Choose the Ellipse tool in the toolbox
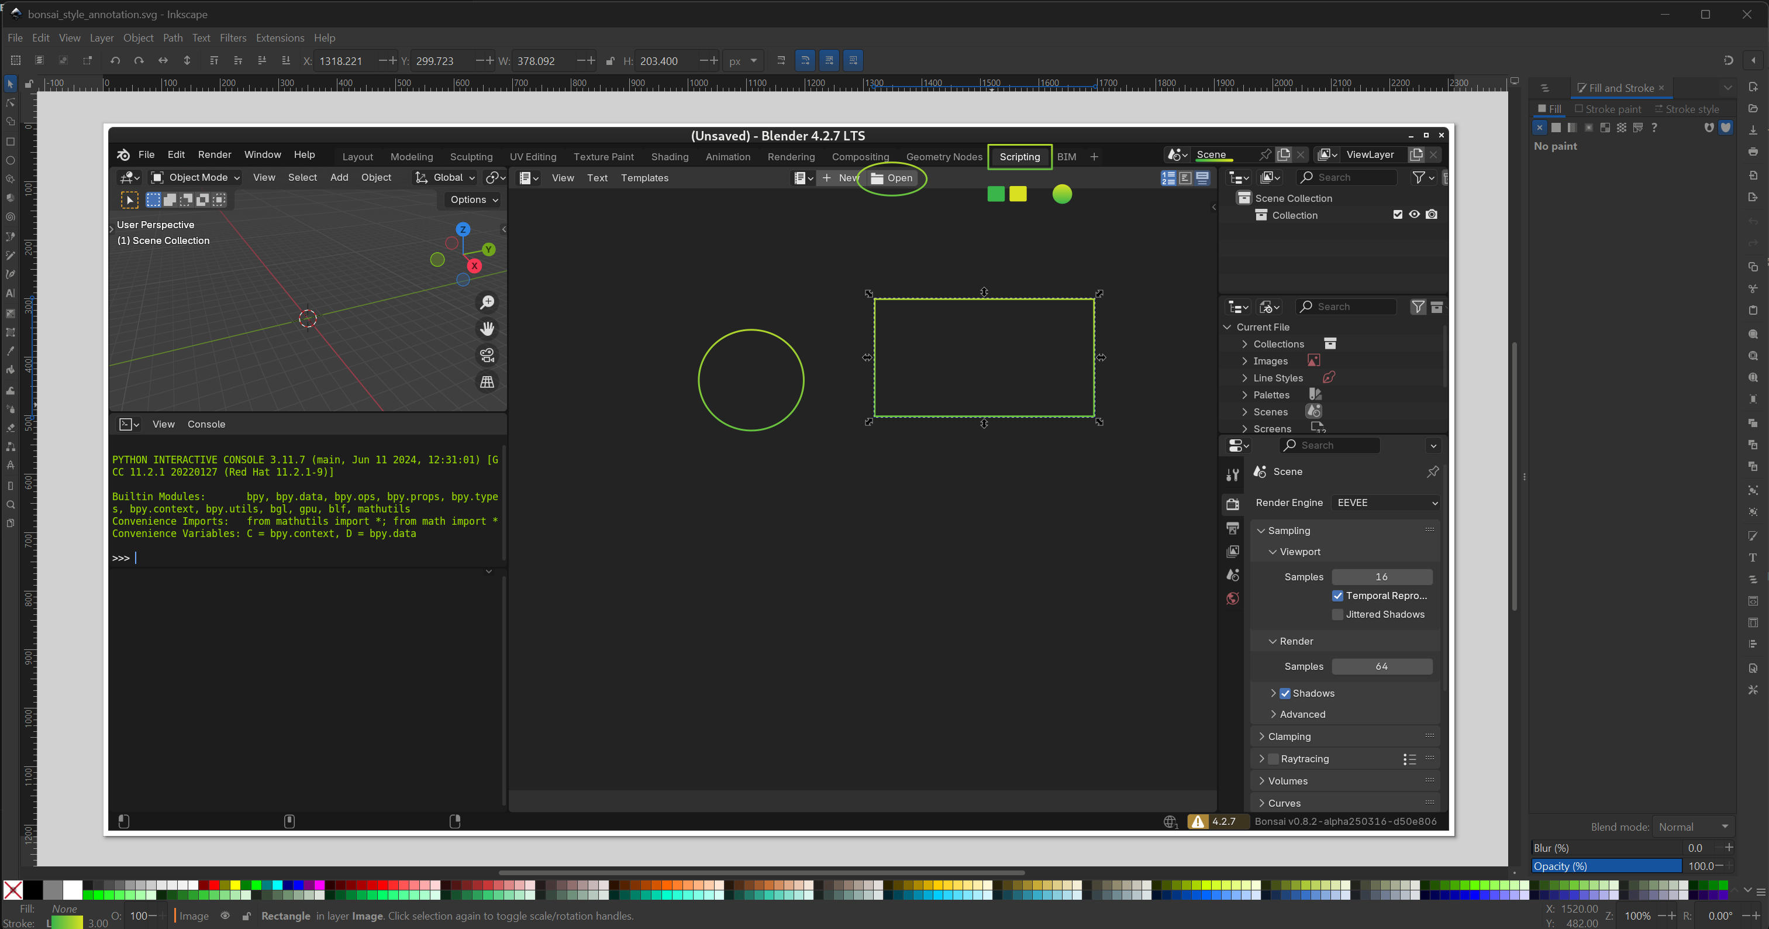This screenshot has height=929, width=1769. tap(9, 160)
